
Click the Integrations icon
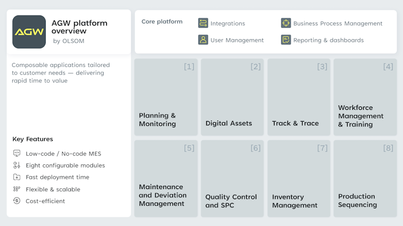tap(203, 23)
